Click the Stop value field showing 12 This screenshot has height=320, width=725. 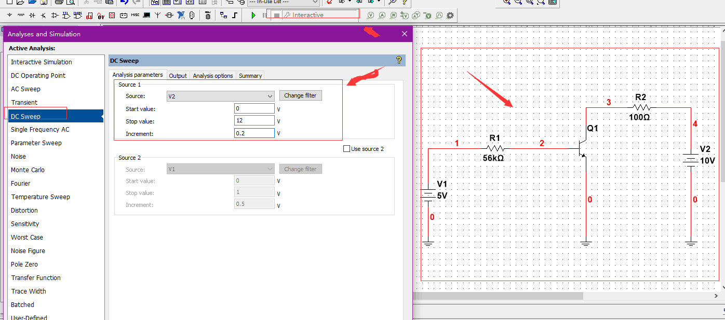254,120
